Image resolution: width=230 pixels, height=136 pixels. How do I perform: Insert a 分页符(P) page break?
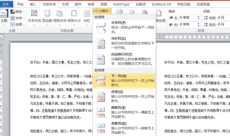[x=124, y=27]
